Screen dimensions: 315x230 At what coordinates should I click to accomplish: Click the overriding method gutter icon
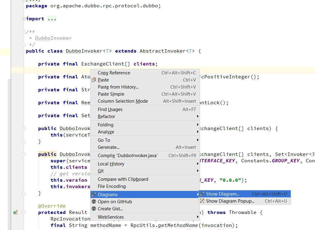tap(15, 212)
